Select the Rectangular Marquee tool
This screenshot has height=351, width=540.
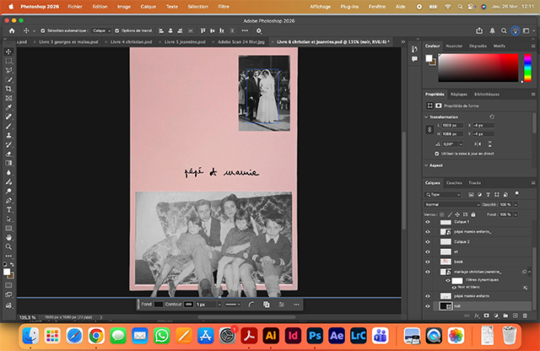[9, 61]
